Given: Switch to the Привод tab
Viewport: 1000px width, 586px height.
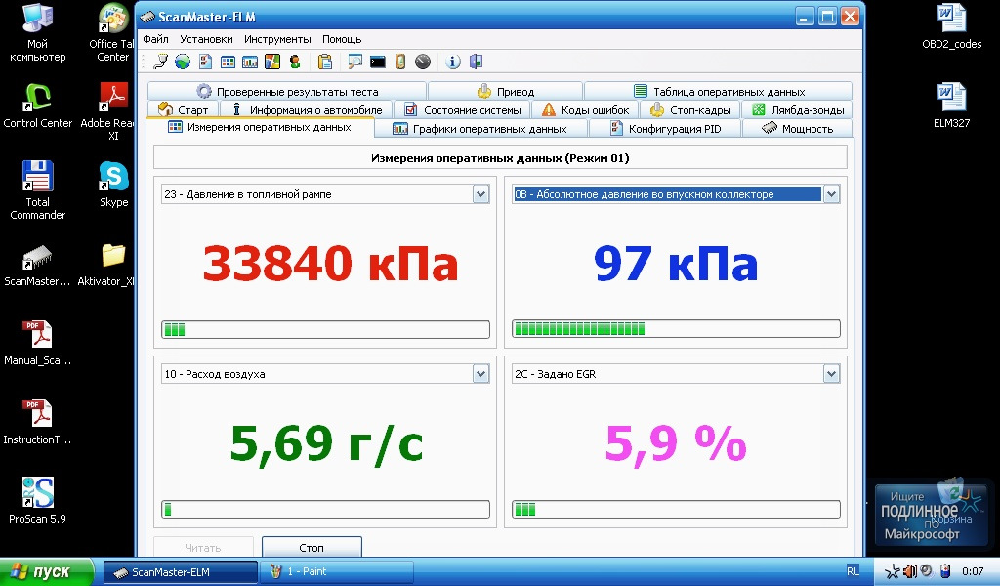Looking at the screenshot, I should click(x=506, y=91).
